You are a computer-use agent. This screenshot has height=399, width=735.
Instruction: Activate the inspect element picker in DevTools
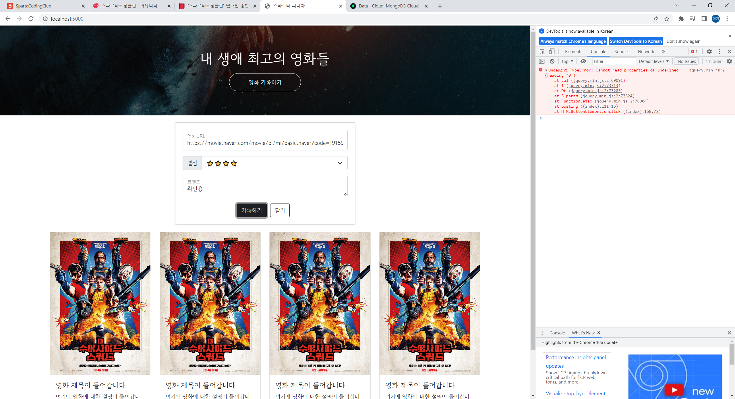(542, 51)
